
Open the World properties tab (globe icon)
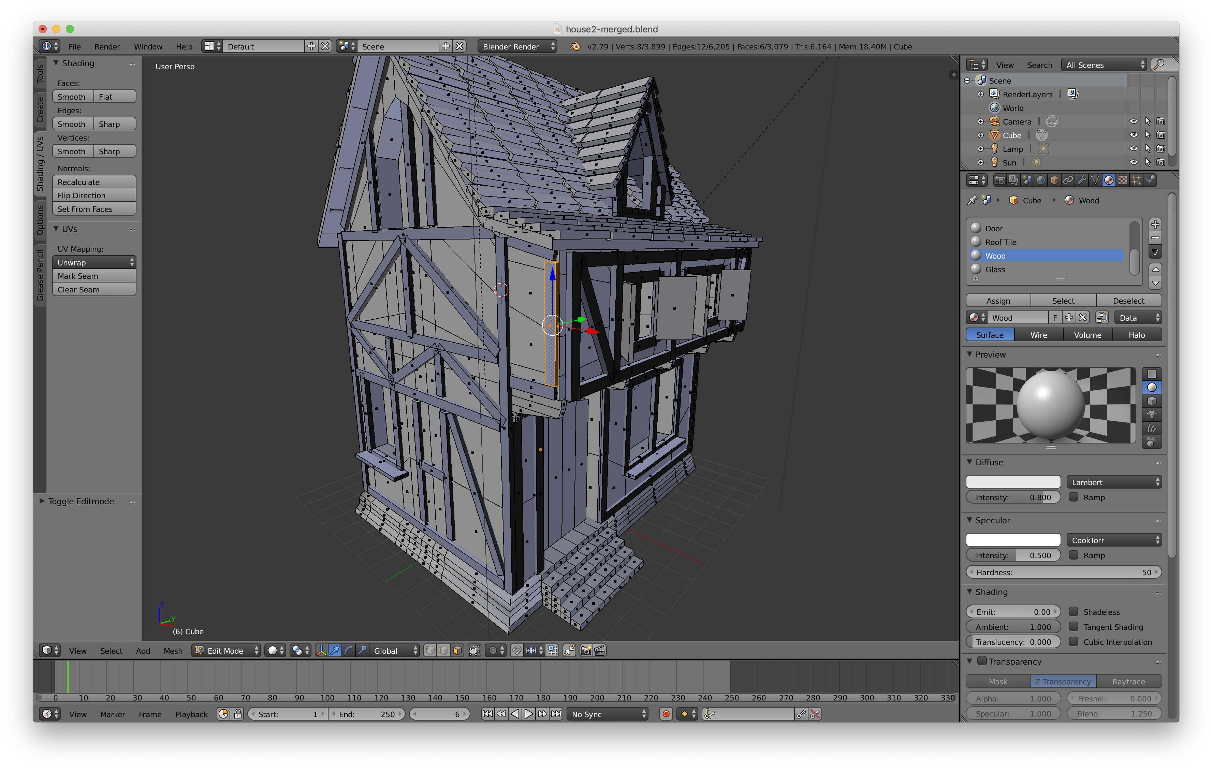click(1040, 180)
